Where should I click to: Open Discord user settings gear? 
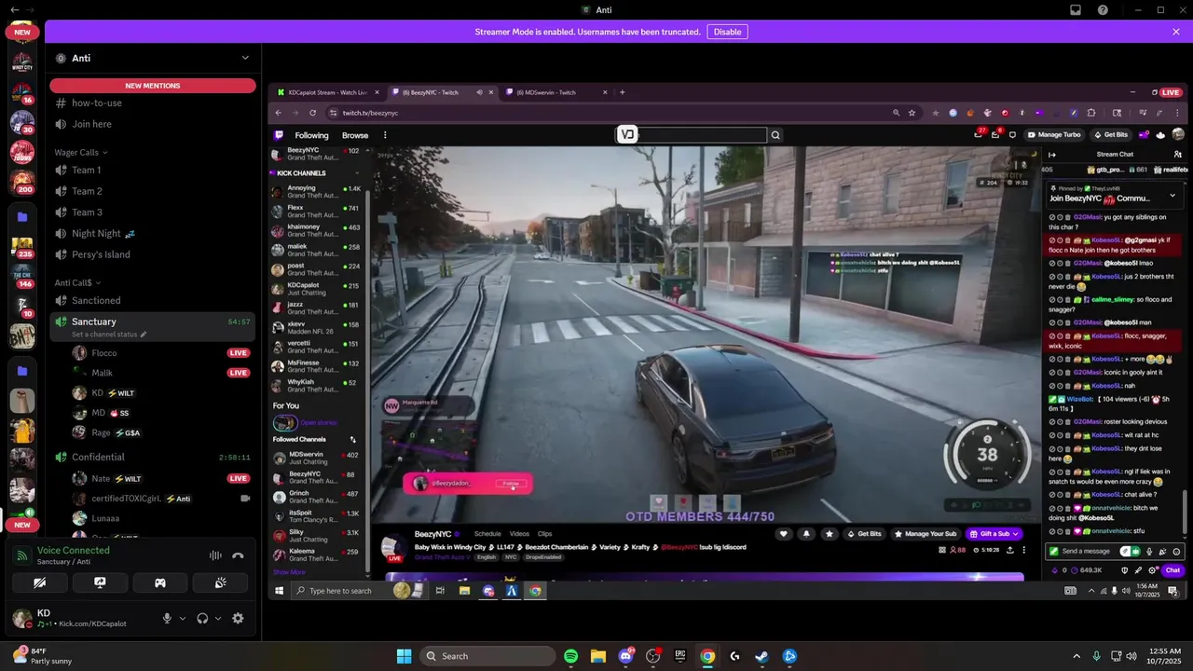tap(238, 618)
